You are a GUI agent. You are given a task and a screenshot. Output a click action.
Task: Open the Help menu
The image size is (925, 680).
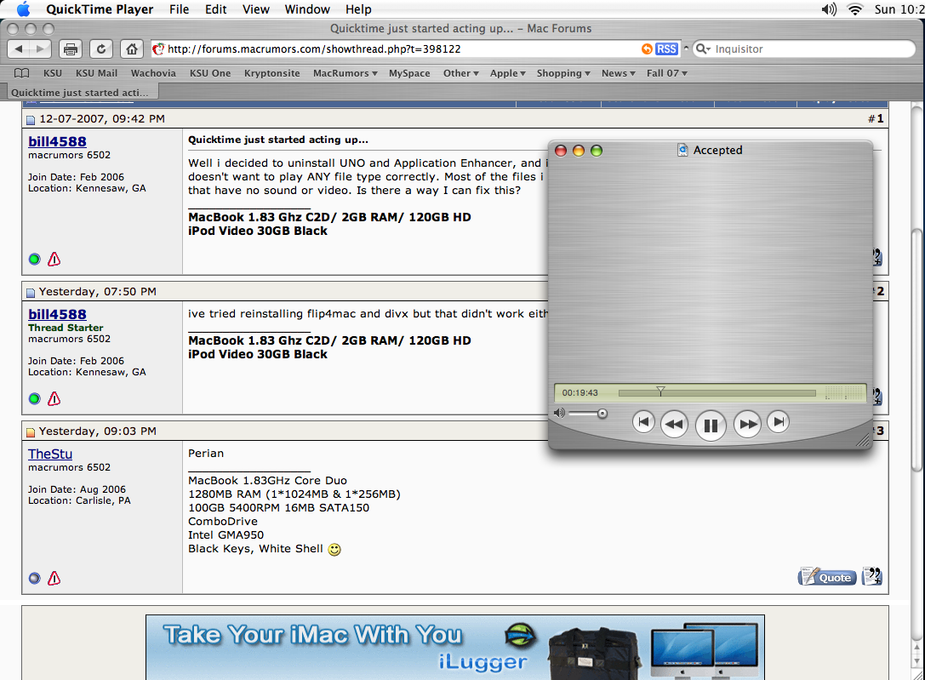(x=358, y=9)
